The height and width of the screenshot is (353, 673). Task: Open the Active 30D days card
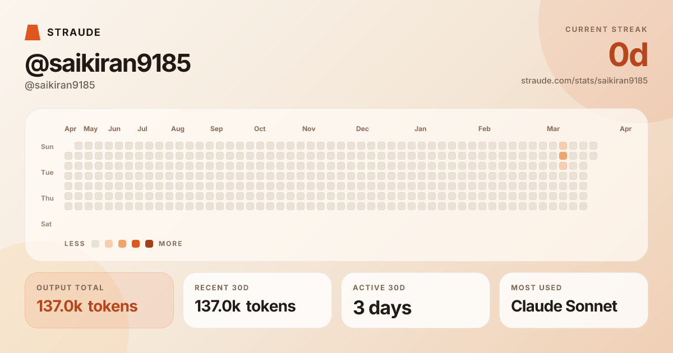[416, 300]
